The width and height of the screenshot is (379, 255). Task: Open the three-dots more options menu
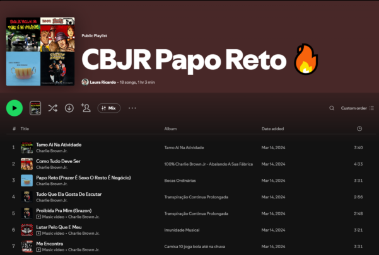(132, 108)
